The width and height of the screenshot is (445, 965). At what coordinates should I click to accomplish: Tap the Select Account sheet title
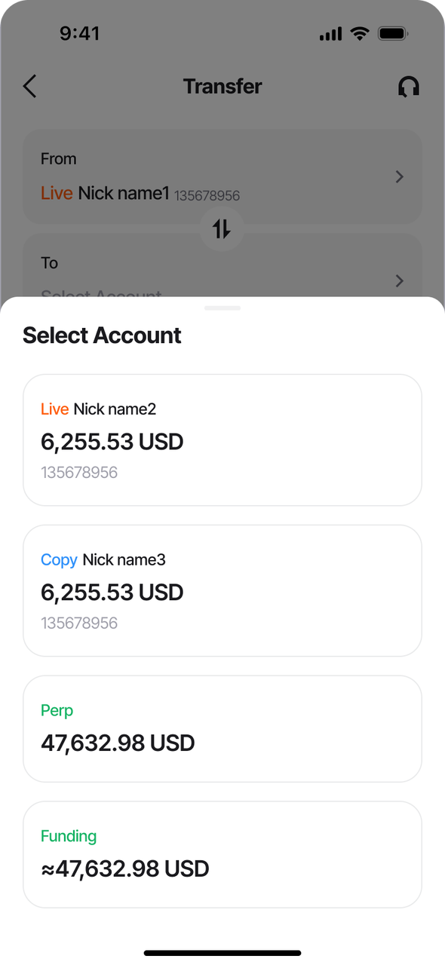pos(102,335)
